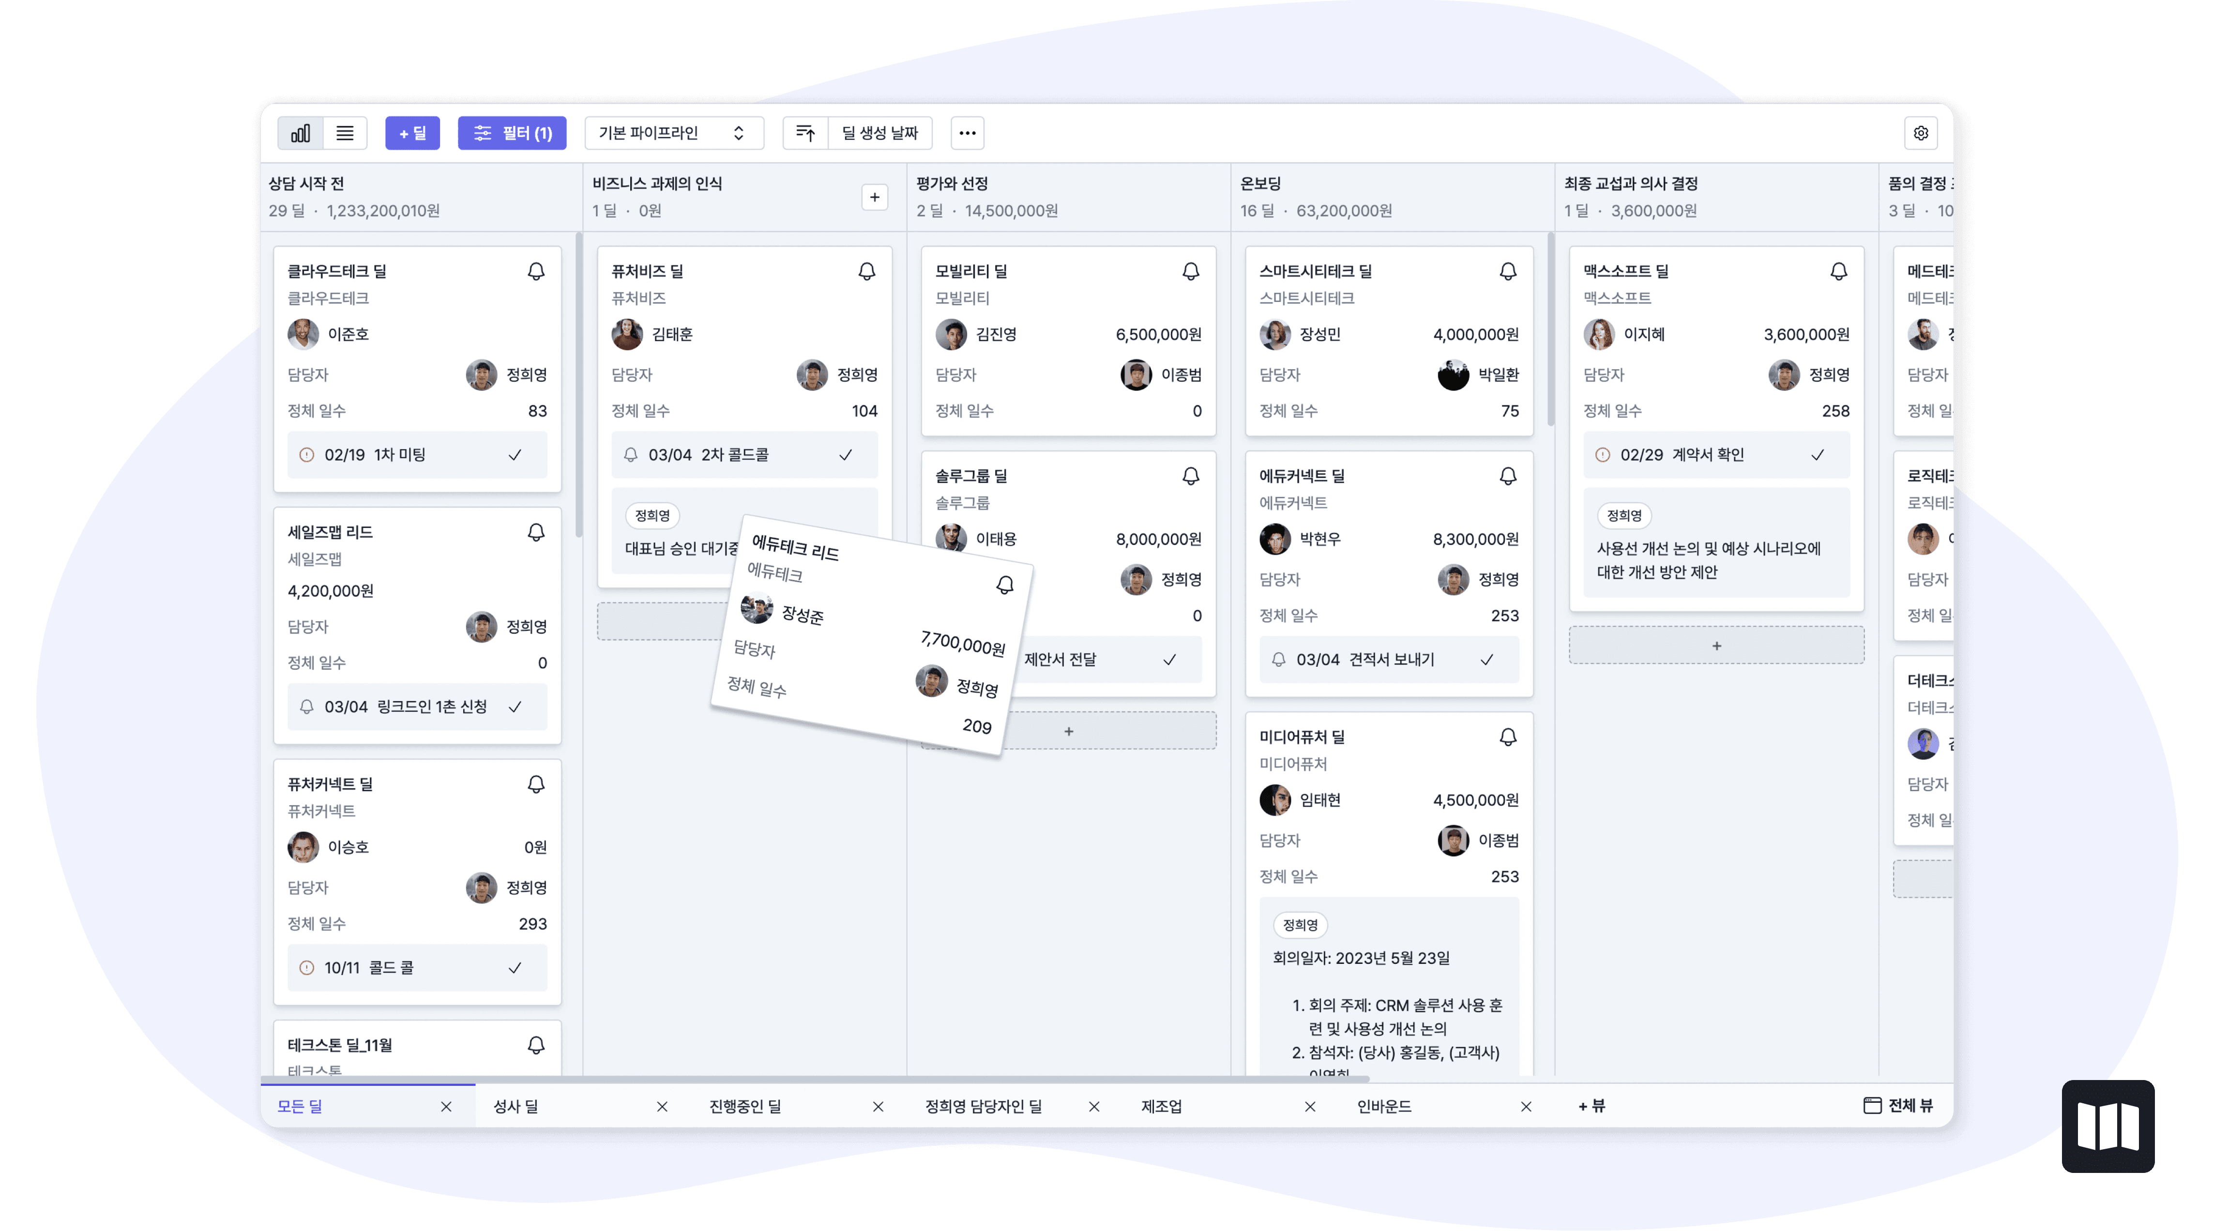Image resolution: width=2213 pixels, height=1231 pixels.
Task: Open the '필터 (1)' filter button
Action: [x=512, y=133]
